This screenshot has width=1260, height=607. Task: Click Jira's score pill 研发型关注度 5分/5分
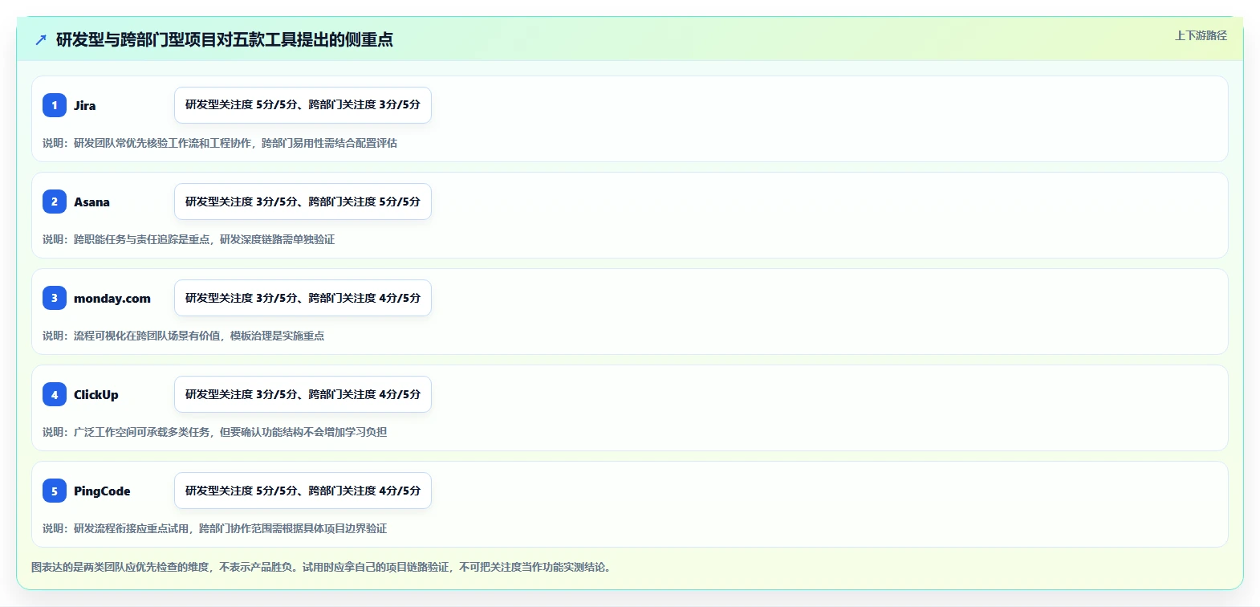click(x=303, y=105)
